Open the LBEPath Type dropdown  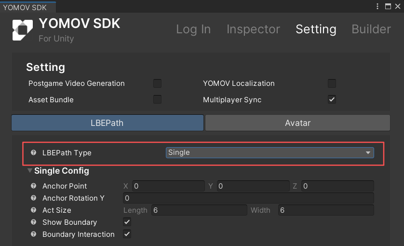click(270, 152)
